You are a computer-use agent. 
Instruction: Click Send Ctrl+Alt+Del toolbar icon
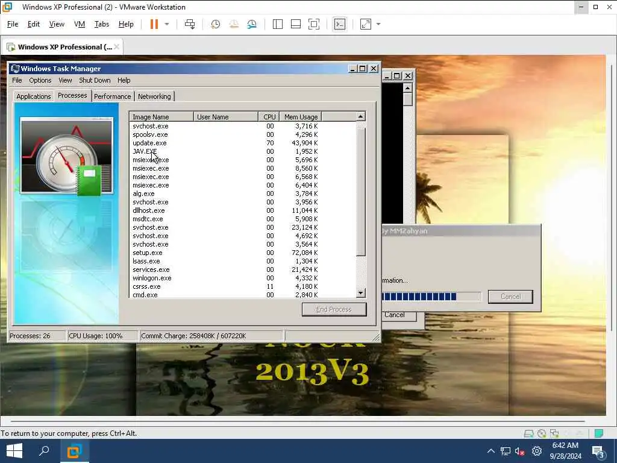[190, 24]
